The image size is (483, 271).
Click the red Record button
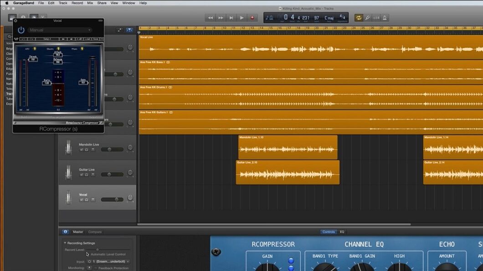pos(253,18)
